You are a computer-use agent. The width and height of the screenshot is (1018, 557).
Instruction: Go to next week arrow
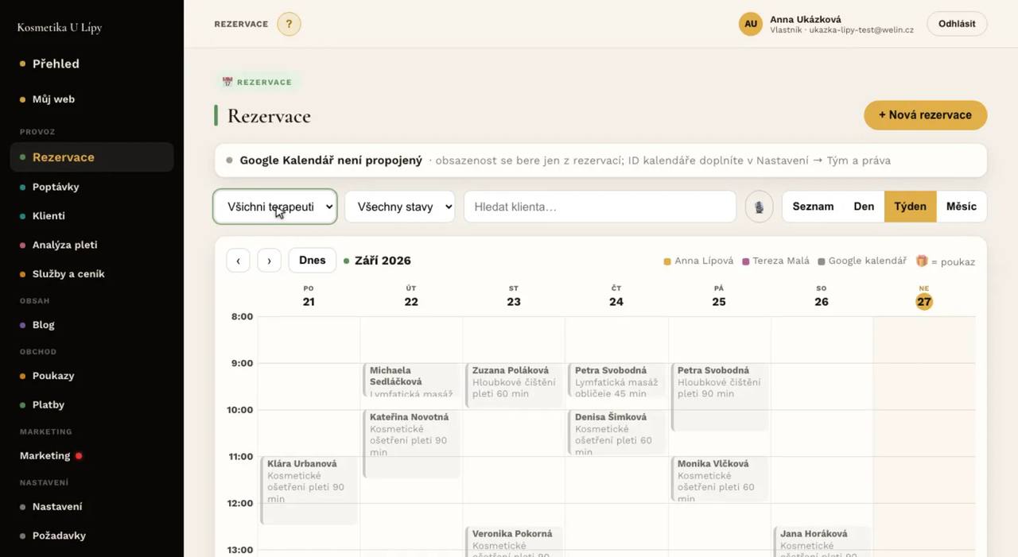270,261
